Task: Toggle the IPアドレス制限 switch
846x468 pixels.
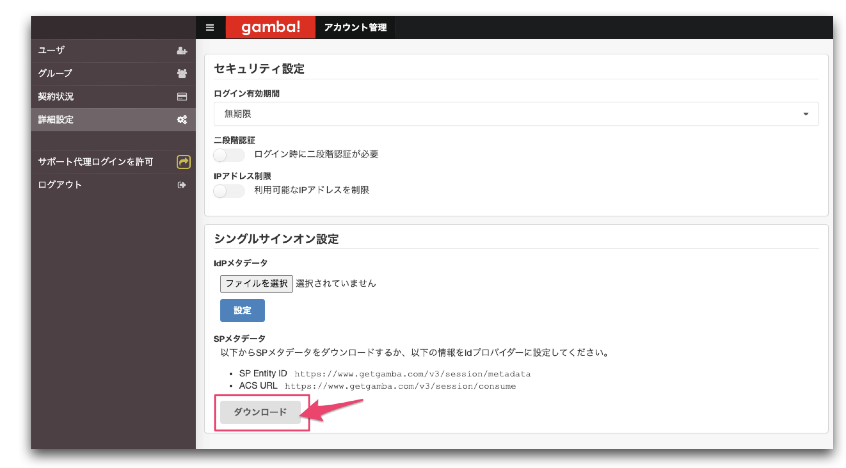Action: (229, 191)
